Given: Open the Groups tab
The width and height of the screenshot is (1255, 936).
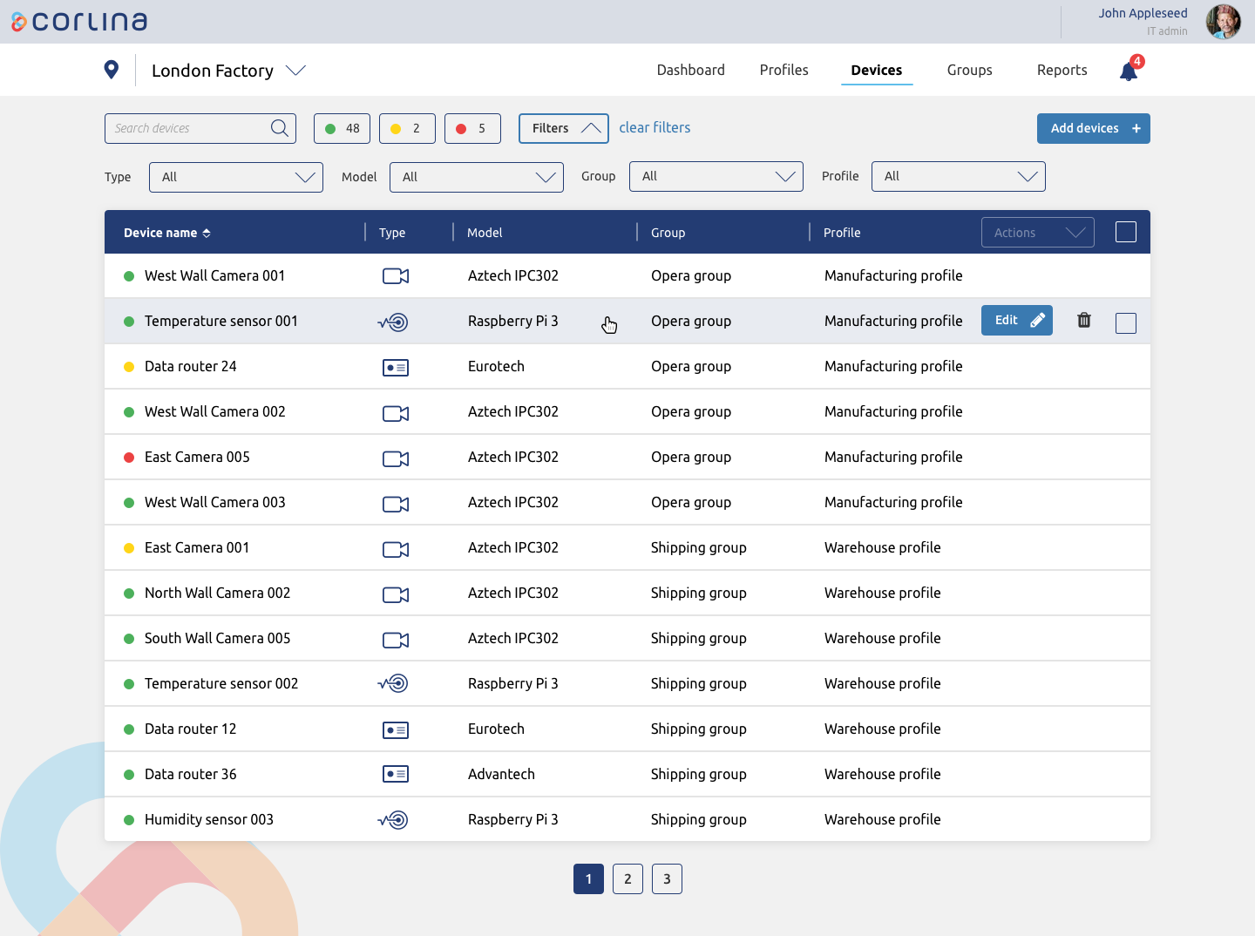Looking at the screenshot, I should click(x=970, y=70).
